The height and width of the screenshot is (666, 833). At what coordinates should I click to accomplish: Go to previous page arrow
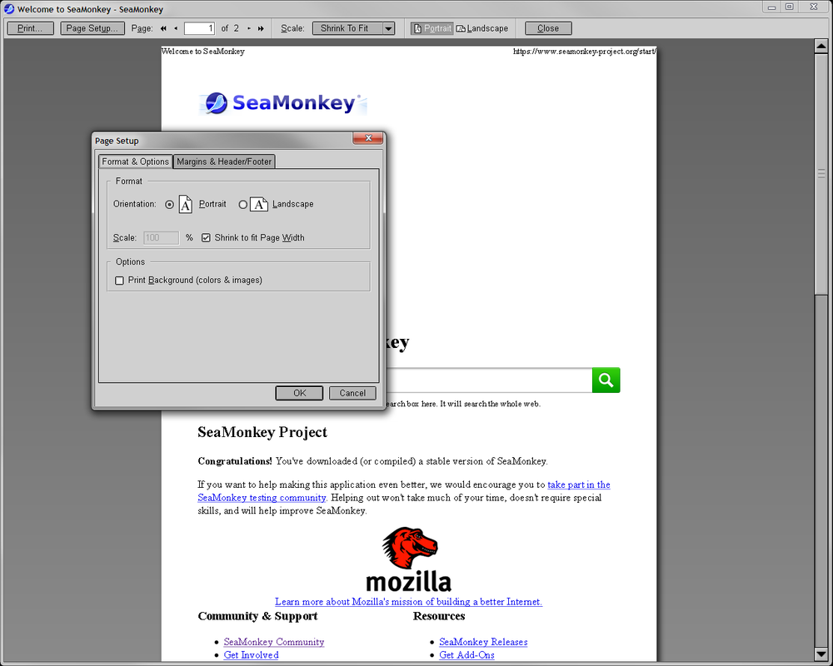point(176,28)
